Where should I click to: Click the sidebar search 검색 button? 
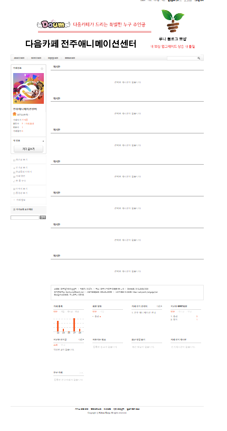pos(43,218)
